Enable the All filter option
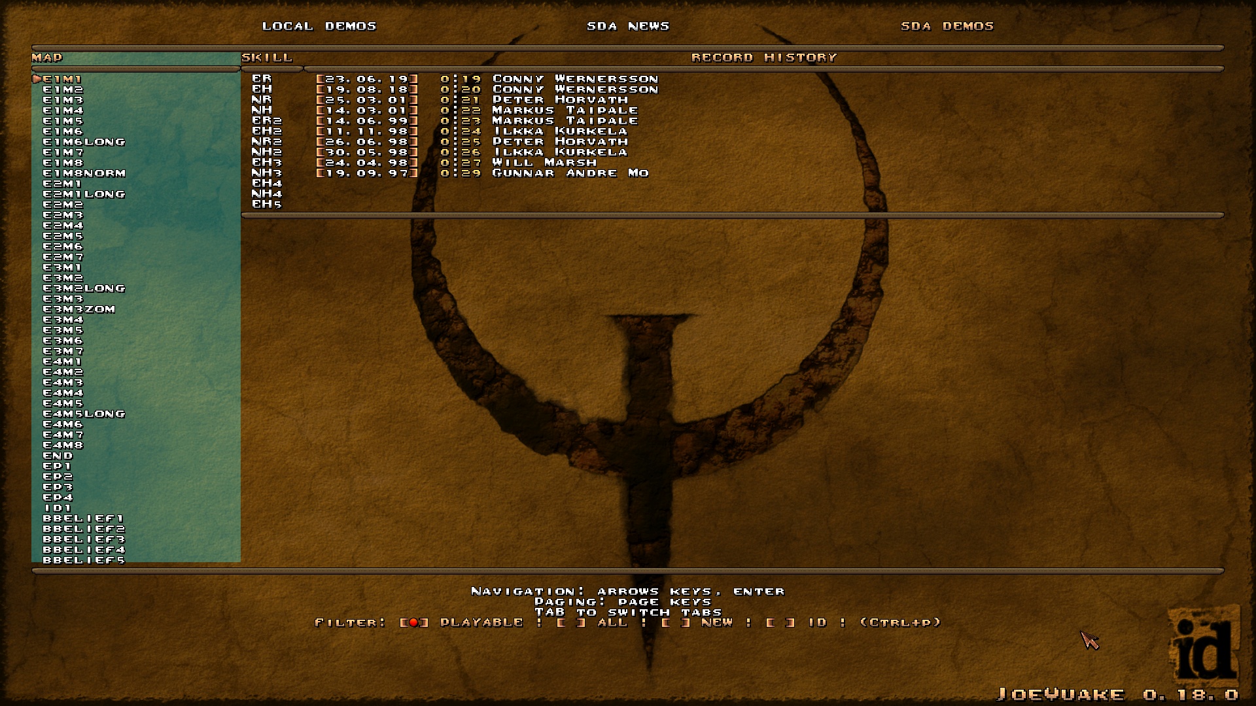The width and height of the screenshot is (1256, 706). (570, 622)
